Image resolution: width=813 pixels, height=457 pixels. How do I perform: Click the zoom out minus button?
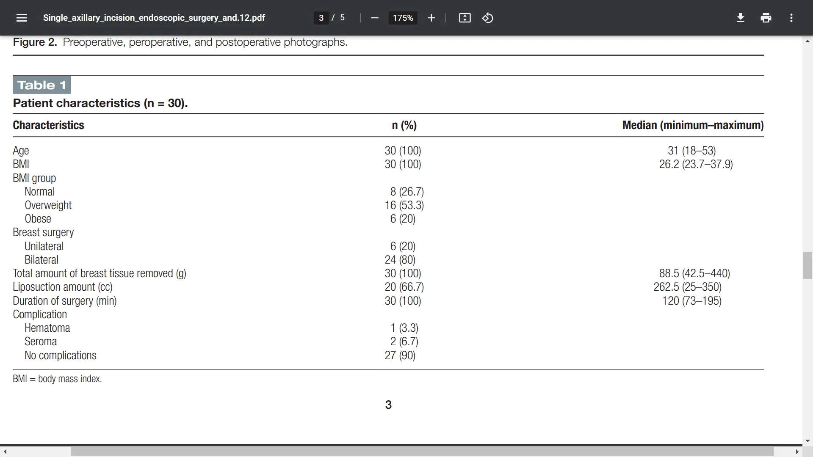374,18
